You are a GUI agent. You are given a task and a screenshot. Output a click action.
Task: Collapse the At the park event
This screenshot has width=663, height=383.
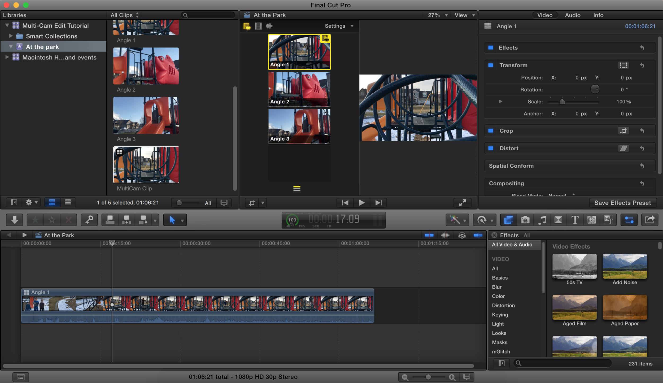(x=11, y=46)
